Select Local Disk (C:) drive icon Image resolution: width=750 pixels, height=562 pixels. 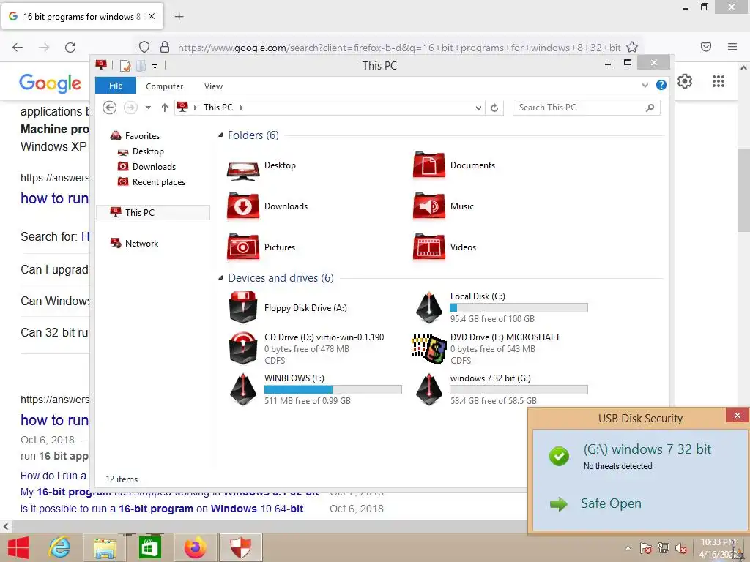pos(429,307)
